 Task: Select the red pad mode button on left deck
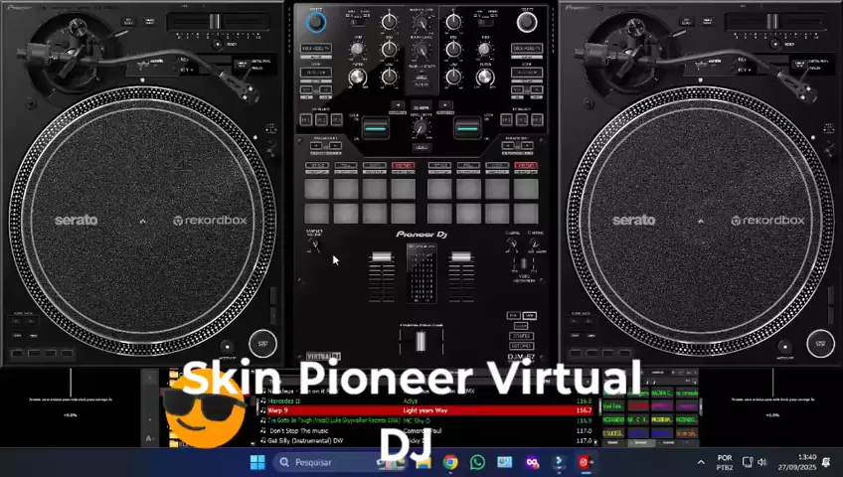pos(404,165)
